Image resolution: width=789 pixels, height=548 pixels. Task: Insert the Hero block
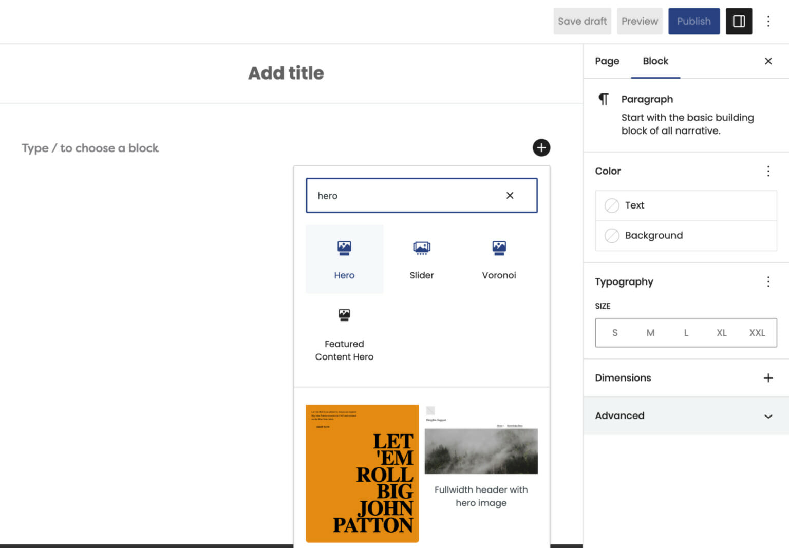(344, 259)
